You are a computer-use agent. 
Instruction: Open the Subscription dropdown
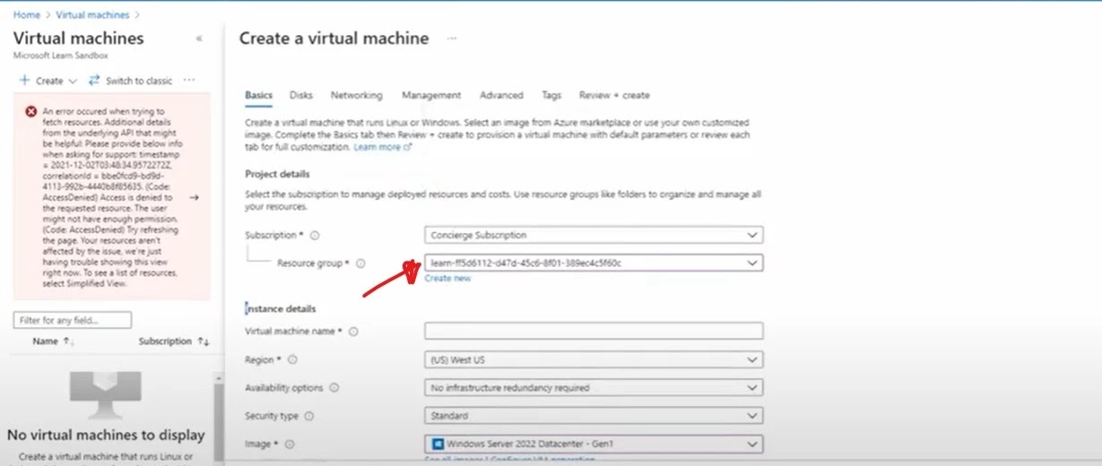tap(594, 235)
